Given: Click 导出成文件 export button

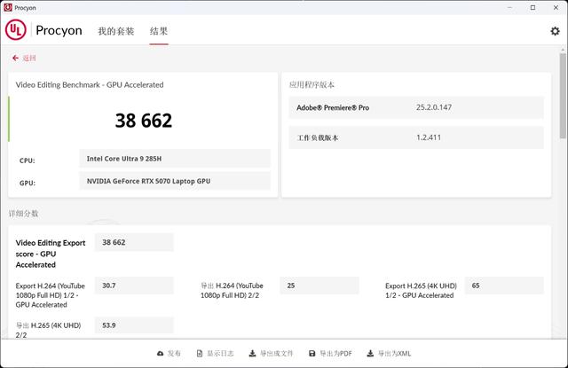Looking at the screenshot, I should click(x=271, y=353).
